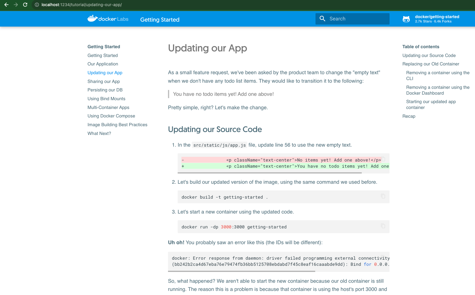This screenshot has width=475, height=295.
Task: Click the src/static/js/app.js inline code
Action: coord(220,145)
